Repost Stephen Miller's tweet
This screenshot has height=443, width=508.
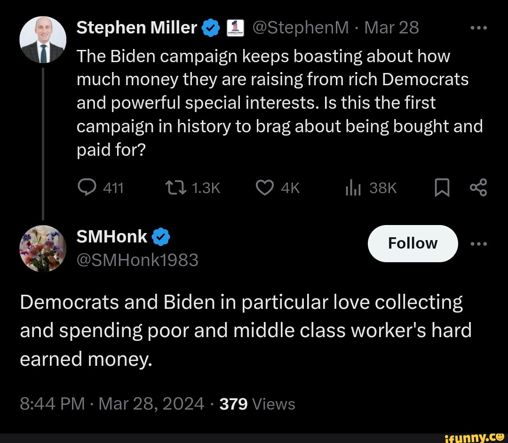177,188
